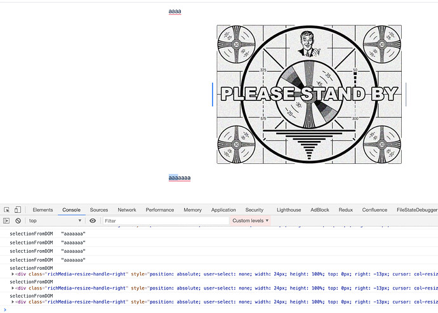438x313 pixels.
Task: Click the "aaaa" text above the image
Action: tap(175, 11)
